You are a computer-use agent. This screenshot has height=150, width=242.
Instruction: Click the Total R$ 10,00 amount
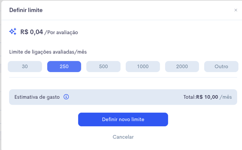pos(201,97)
